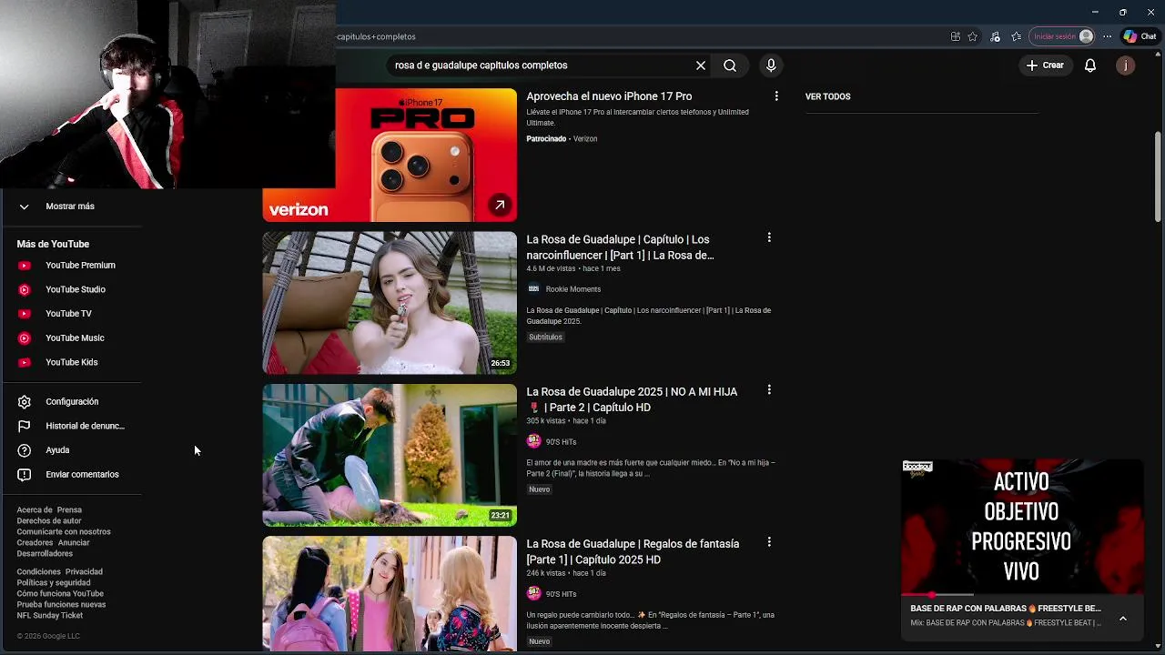Expand Mostrar más in sidebar
This screenshot has height=655, width=1165.
pos(70,207)
